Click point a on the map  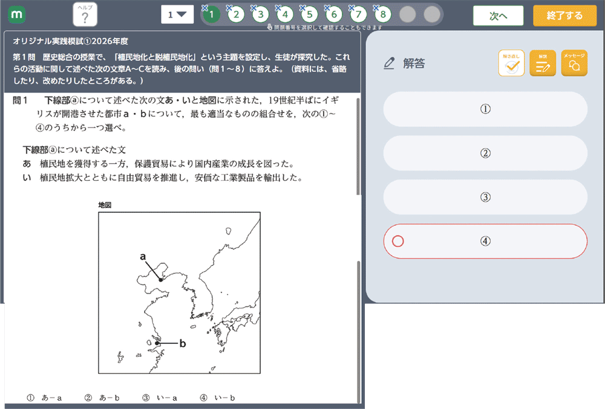click(160, 280)
